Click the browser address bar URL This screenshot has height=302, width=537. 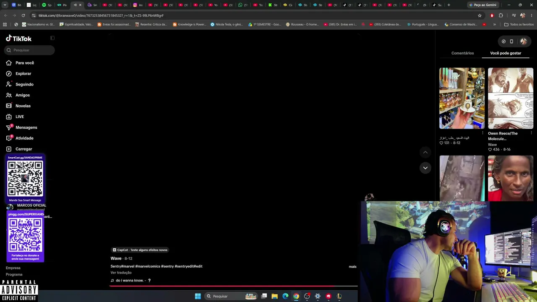click(101, 16)
